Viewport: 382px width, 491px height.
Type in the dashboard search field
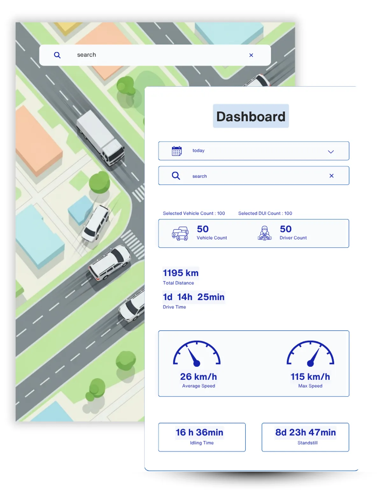click(x=255, y=176)
